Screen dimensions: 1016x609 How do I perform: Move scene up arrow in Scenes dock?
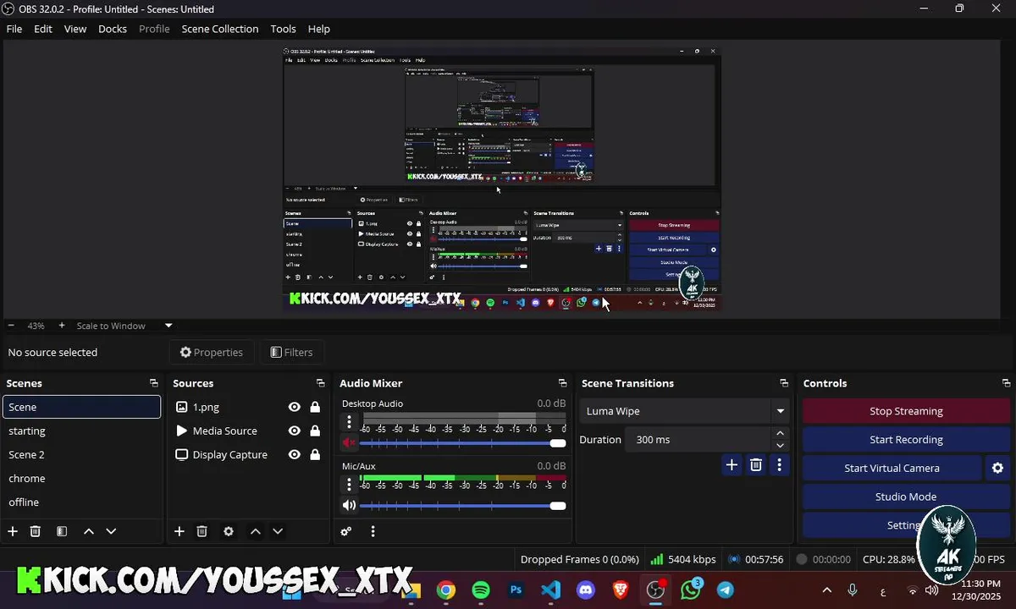point(88,531)
